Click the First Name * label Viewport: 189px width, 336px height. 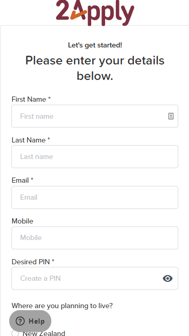coord(31,99)
